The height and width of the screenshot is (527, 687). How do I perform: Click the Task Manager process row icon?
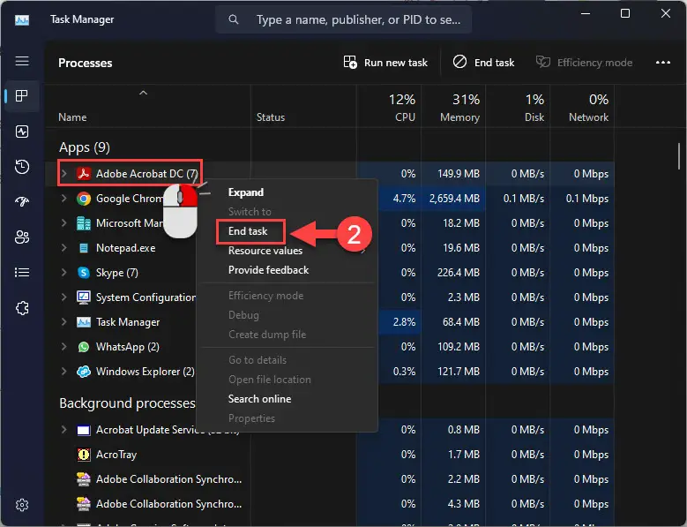point(83,322)
